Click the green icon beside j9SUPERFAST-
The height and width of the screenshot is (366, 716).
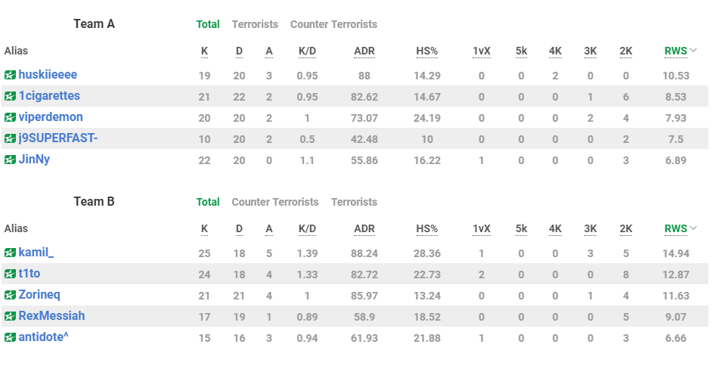click(10, 139)
